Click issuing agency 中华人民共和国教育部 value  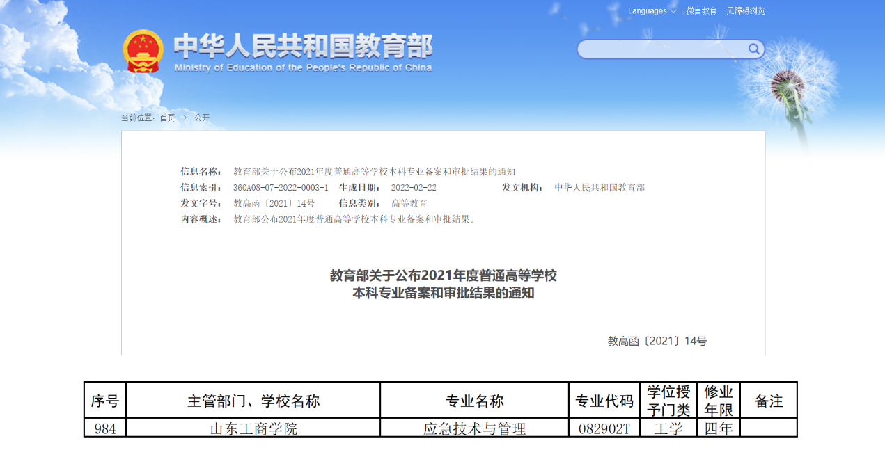tap(600, 188)
